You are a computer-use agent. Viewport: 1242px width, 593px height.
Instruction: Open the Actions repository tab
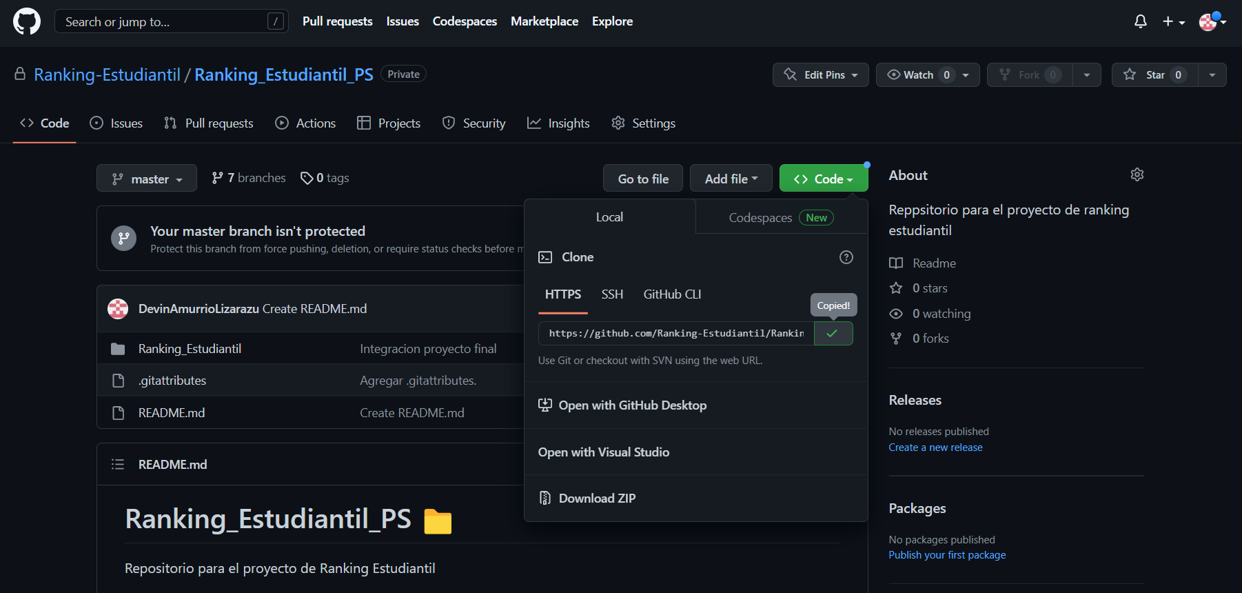point(305,123)
